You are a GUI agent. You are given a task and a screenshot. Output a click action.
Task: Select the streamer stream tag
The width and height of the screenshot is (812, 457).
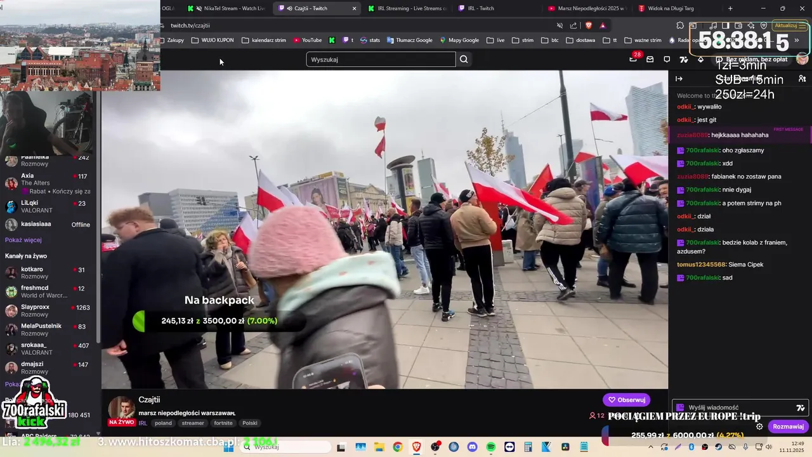(x=193, y=423)
